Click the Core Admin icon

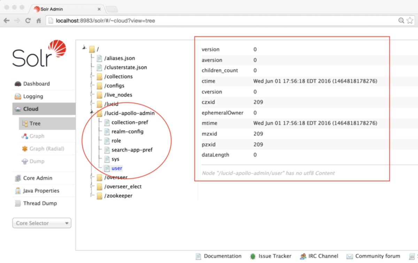pos(18,178)
